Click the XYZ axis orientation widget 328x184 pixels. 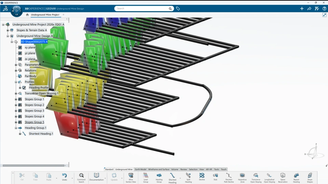(x=314, y=152)
